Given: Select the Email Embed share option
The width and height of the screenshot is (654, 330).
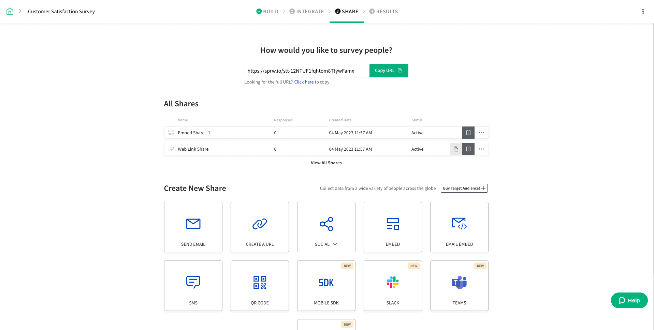Looking at the screenshot, I should click(459, 227).
